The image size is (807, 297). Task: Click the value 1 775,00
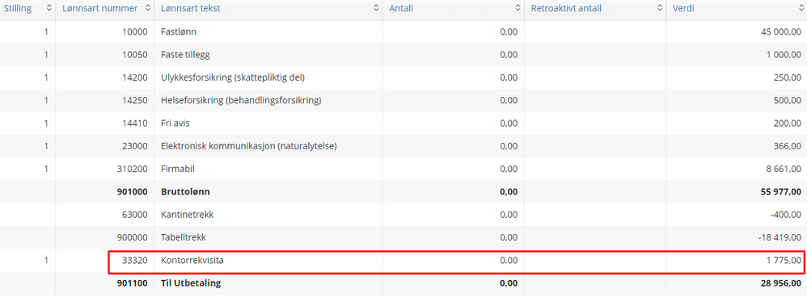coord(784,260)
